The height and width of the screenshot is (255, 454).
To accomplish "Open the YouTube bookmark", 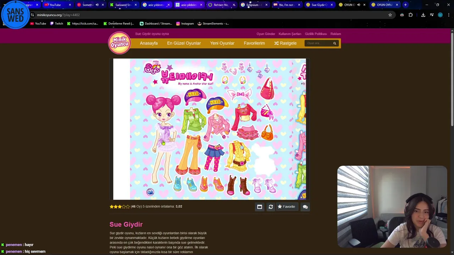I will [38, 24].
